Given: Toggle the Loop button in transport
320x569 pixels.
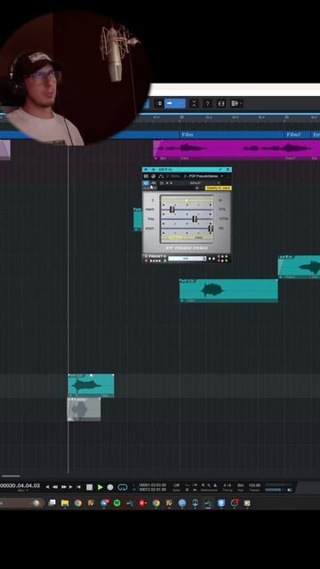Looking at the screenshot, I should coord(123,487).
